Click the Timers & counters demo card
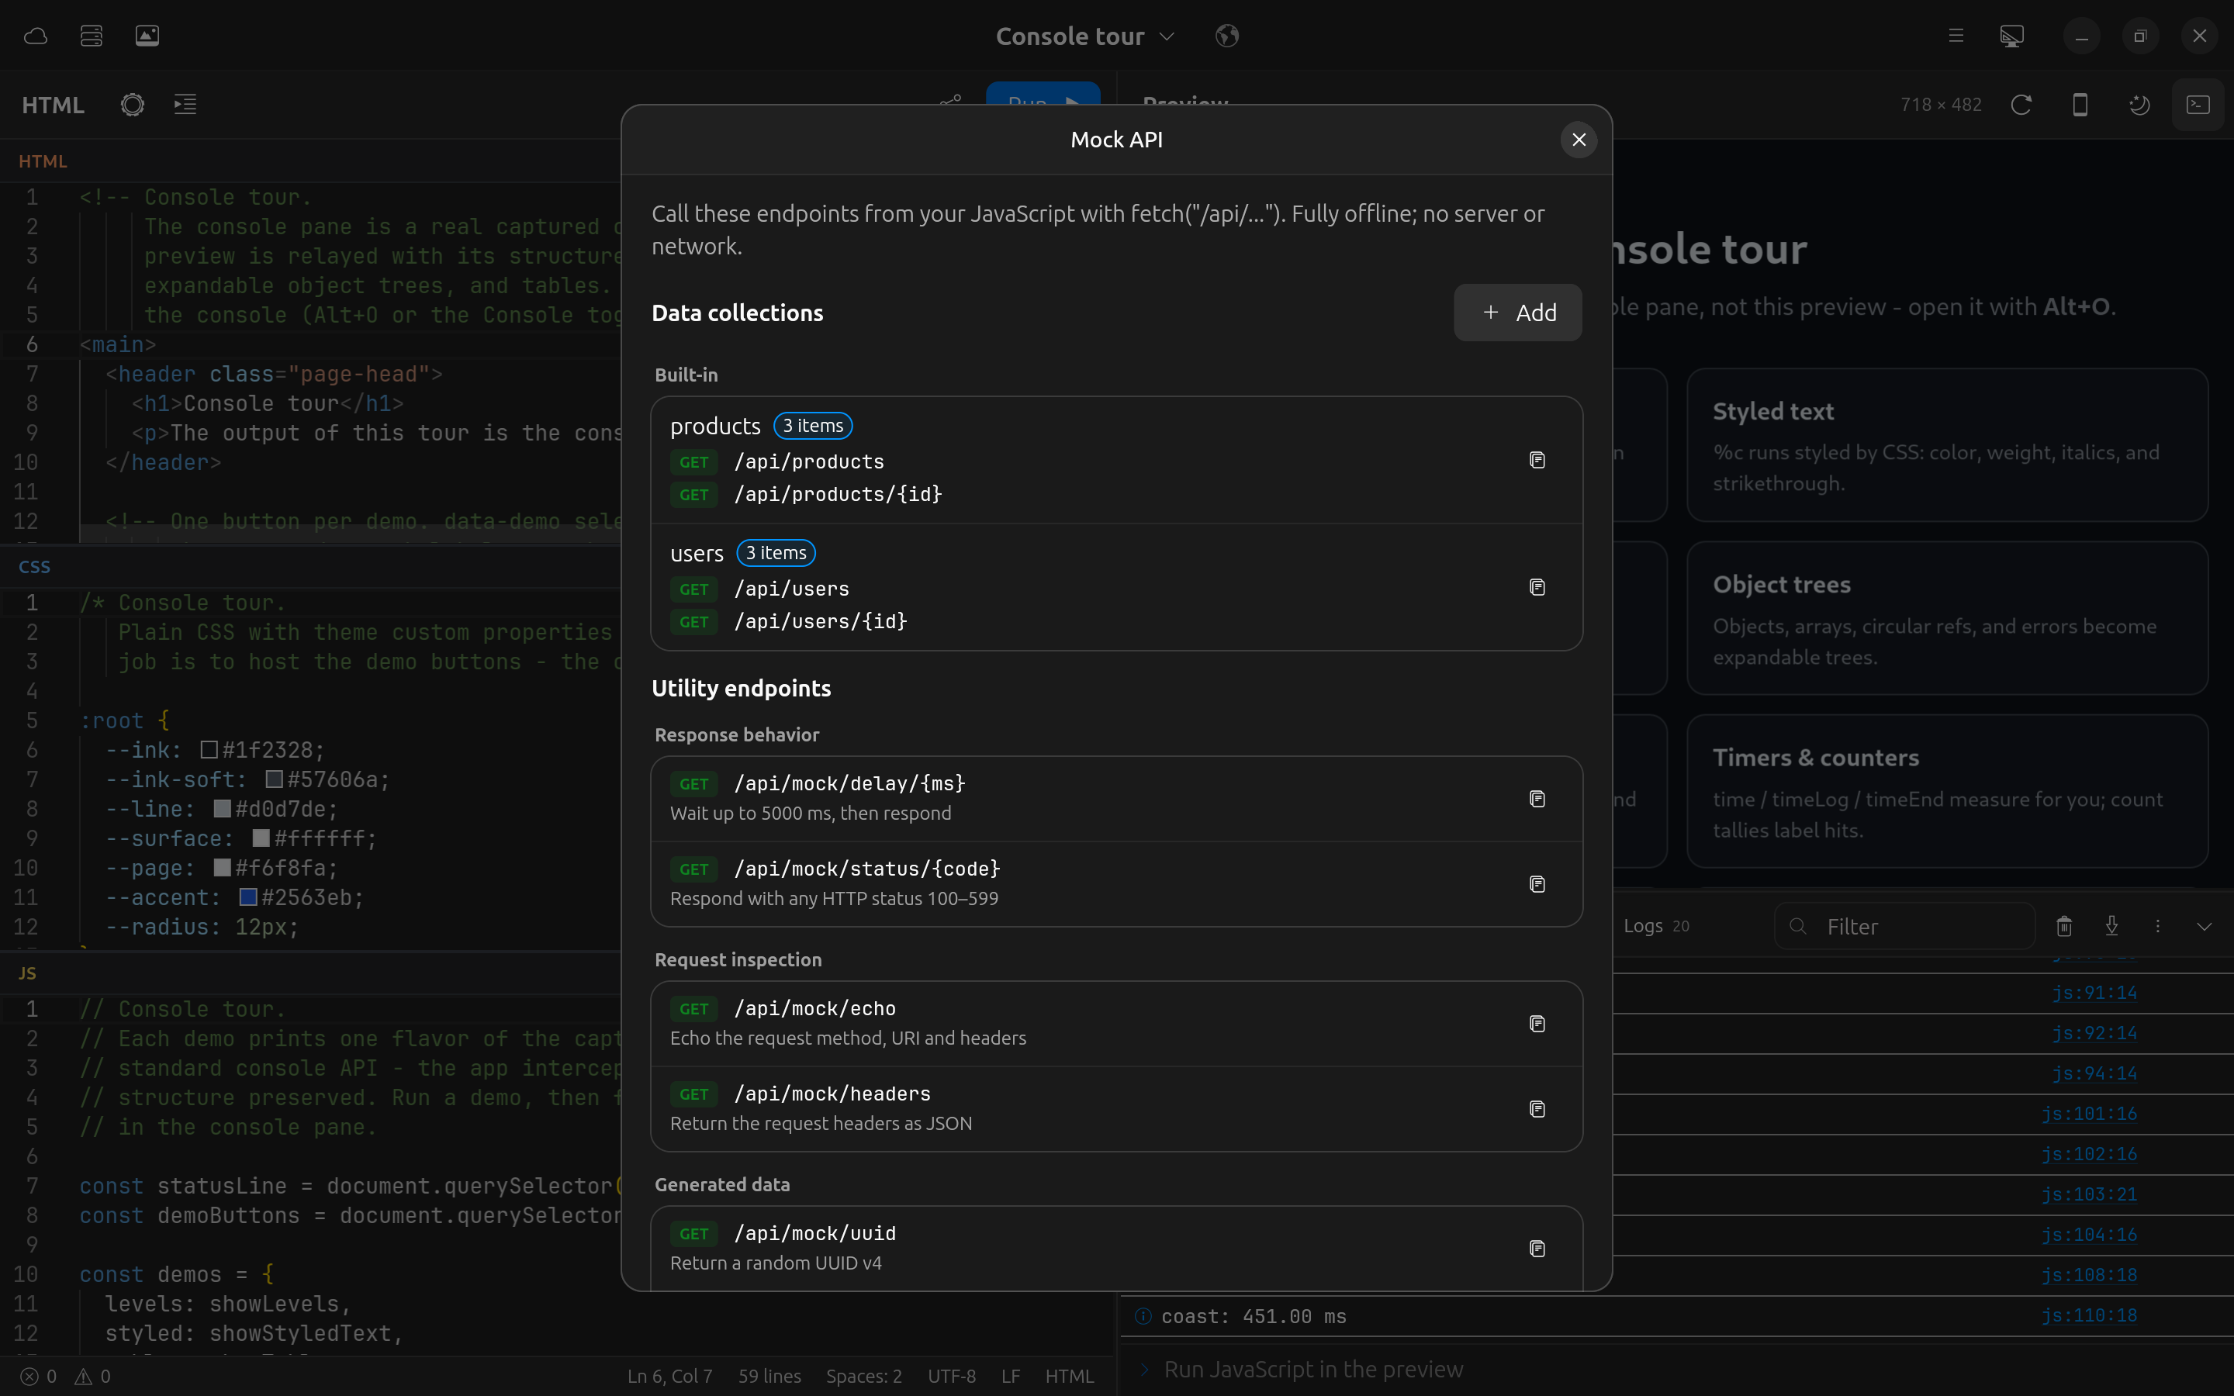The height and width of the screenshot is (1396, 2234). [x=1947, y=791]
